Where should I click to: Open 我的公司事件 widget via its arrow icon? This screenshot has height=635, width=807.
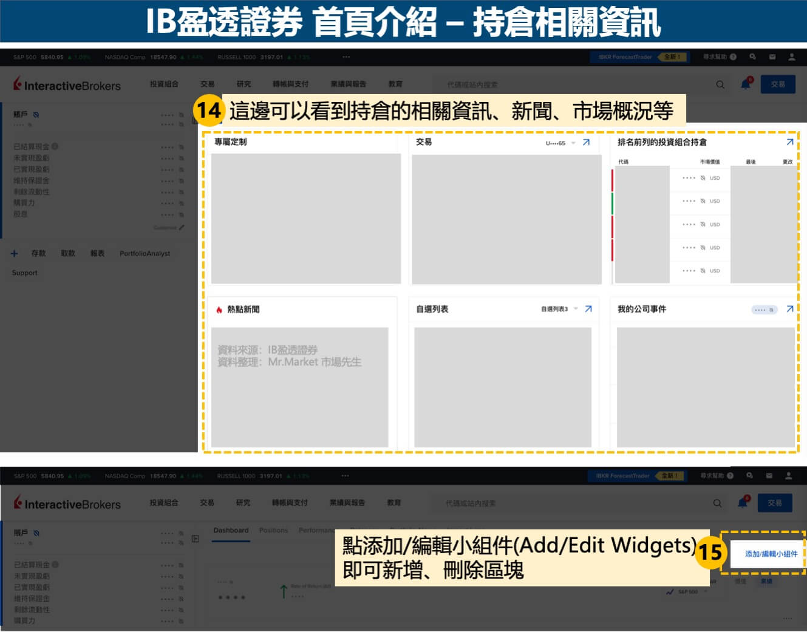click(x=789, y=309)
